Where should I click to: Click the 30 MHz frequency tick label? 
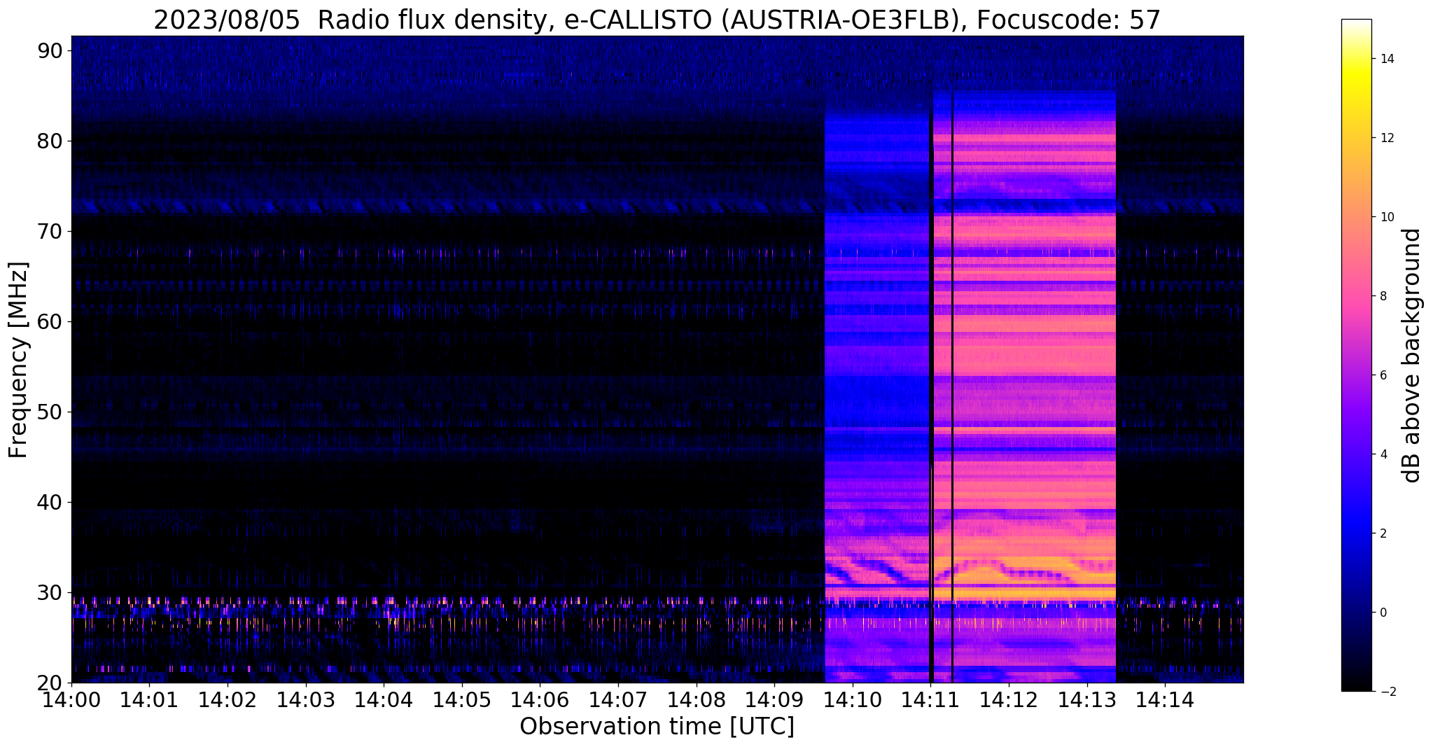point(50,592)
